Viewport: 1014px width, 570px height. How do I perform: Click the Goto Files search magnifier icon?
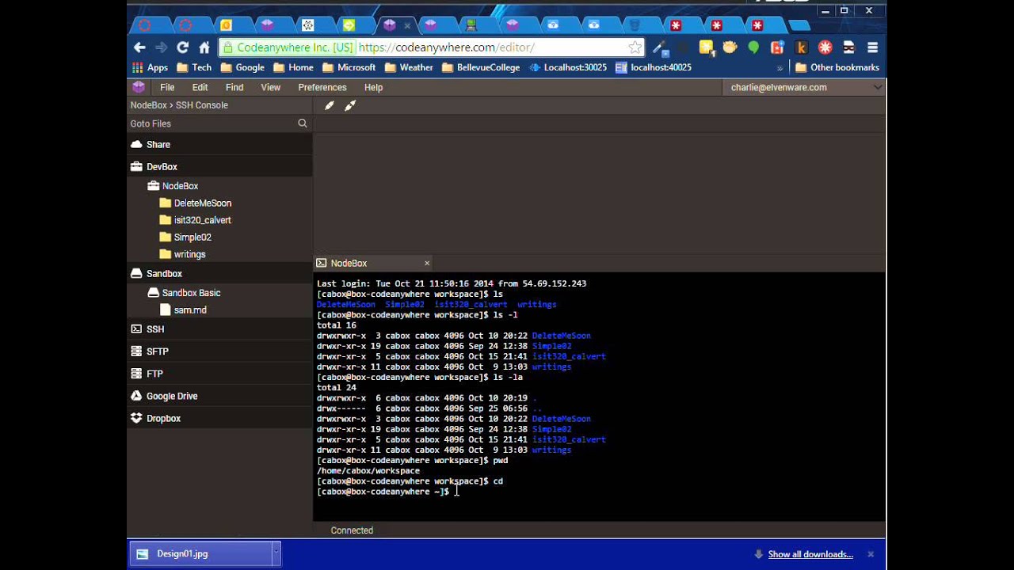click(x=303, y=123)
